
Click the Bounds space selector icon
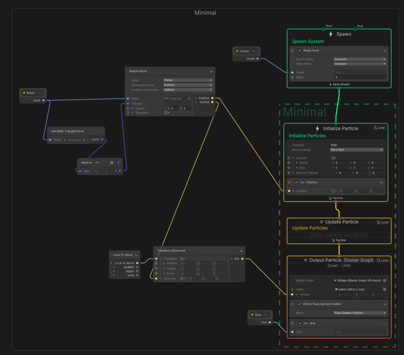[333, 158]
